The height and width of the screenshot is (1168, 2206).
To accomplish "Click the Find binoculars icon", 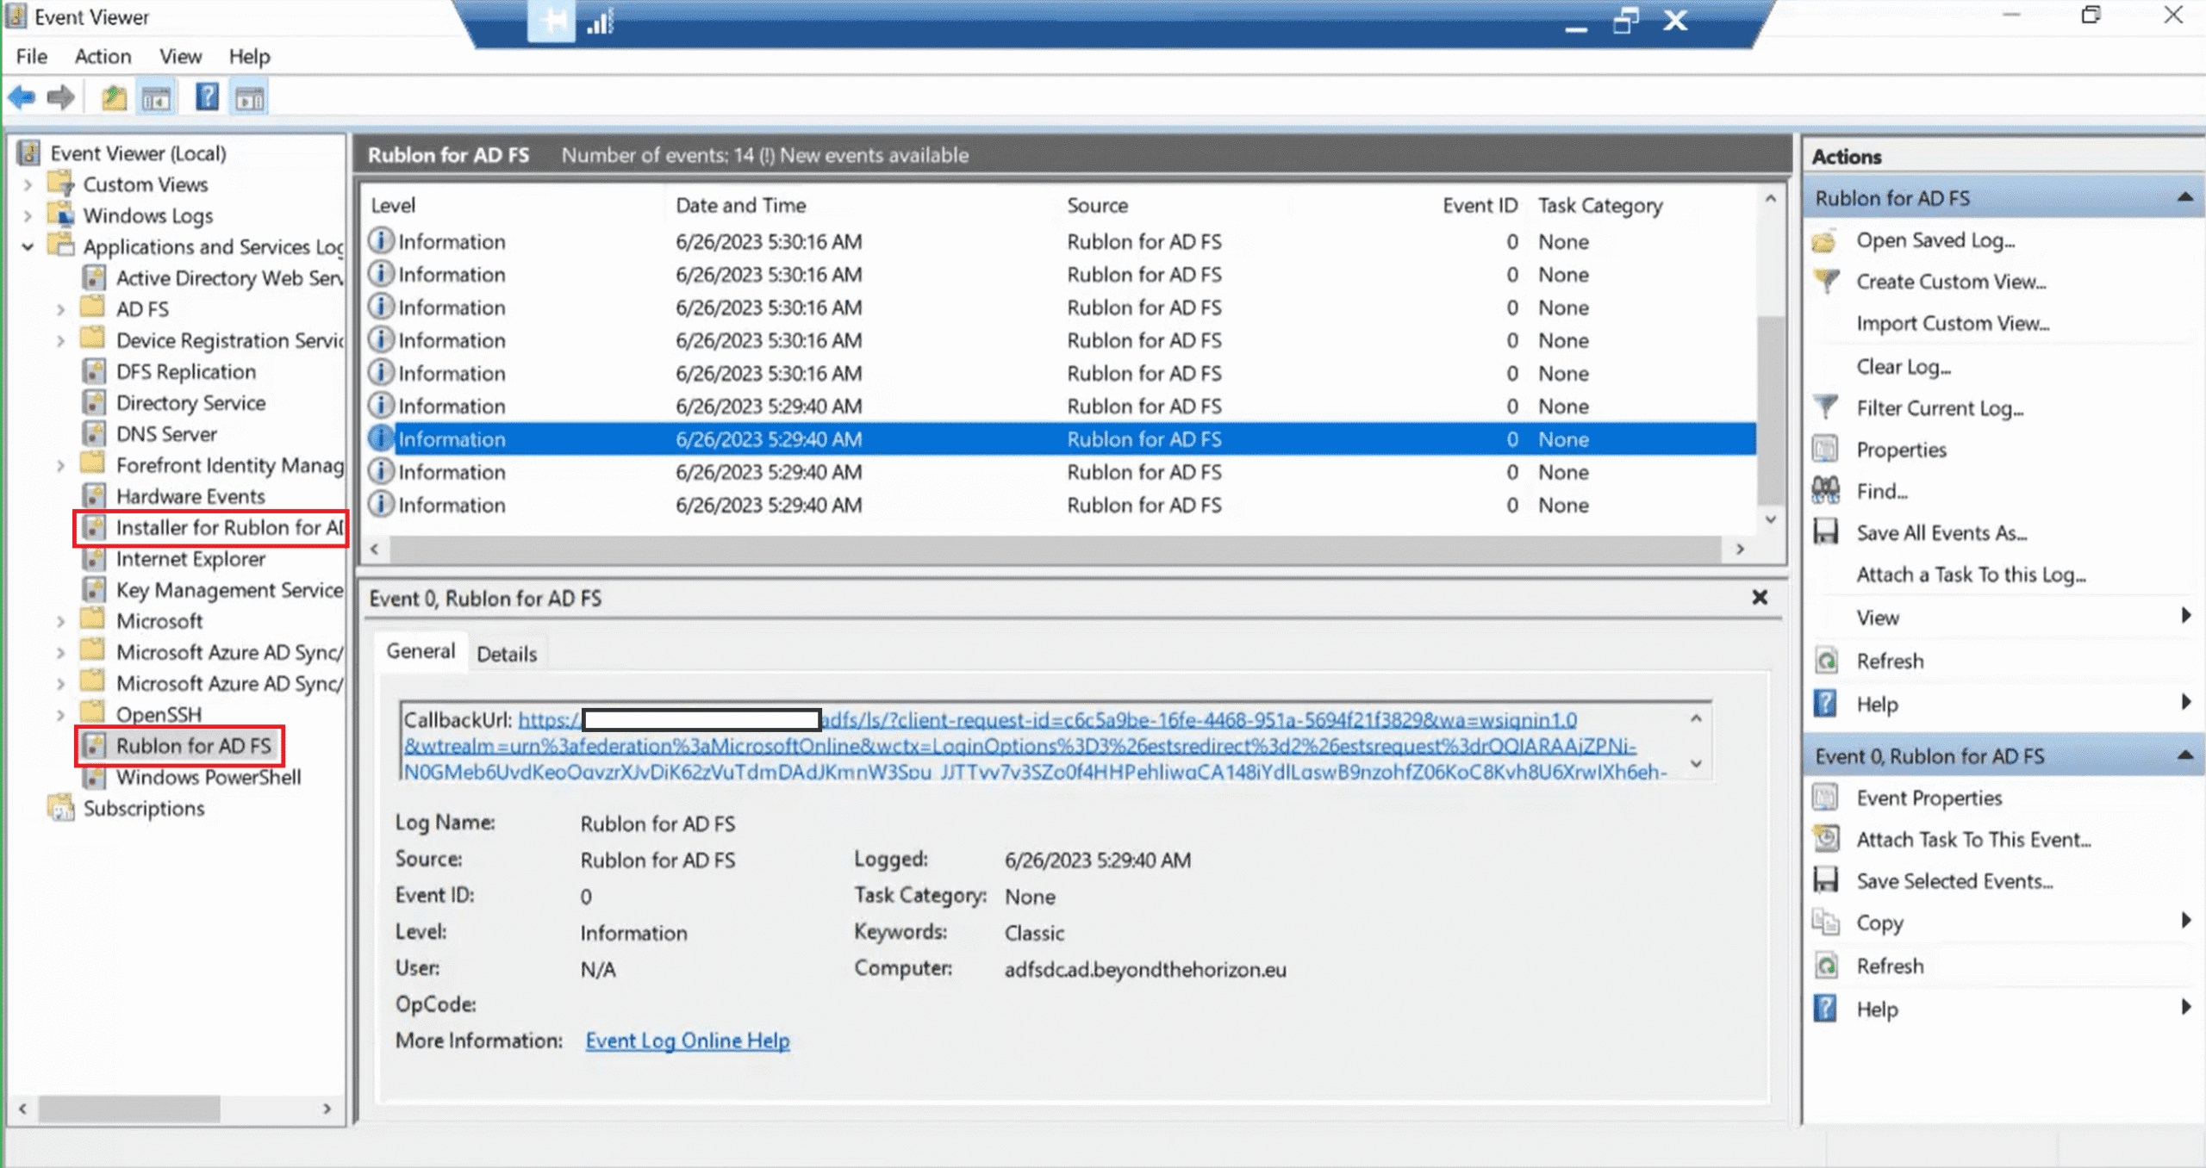I will pyautogui.click(x=1826, y=491).
